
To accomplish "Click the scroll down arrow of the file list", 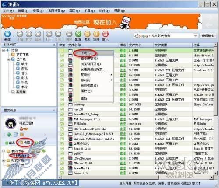I will tap(215, 173).
